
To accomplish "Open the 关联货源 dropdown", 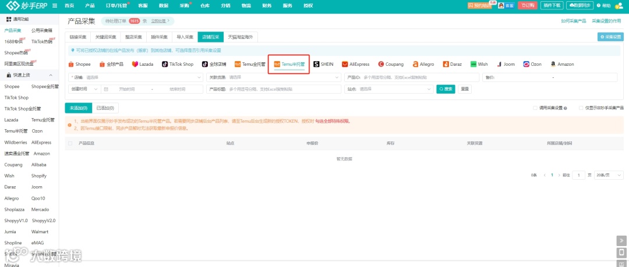I will (274, 77).
